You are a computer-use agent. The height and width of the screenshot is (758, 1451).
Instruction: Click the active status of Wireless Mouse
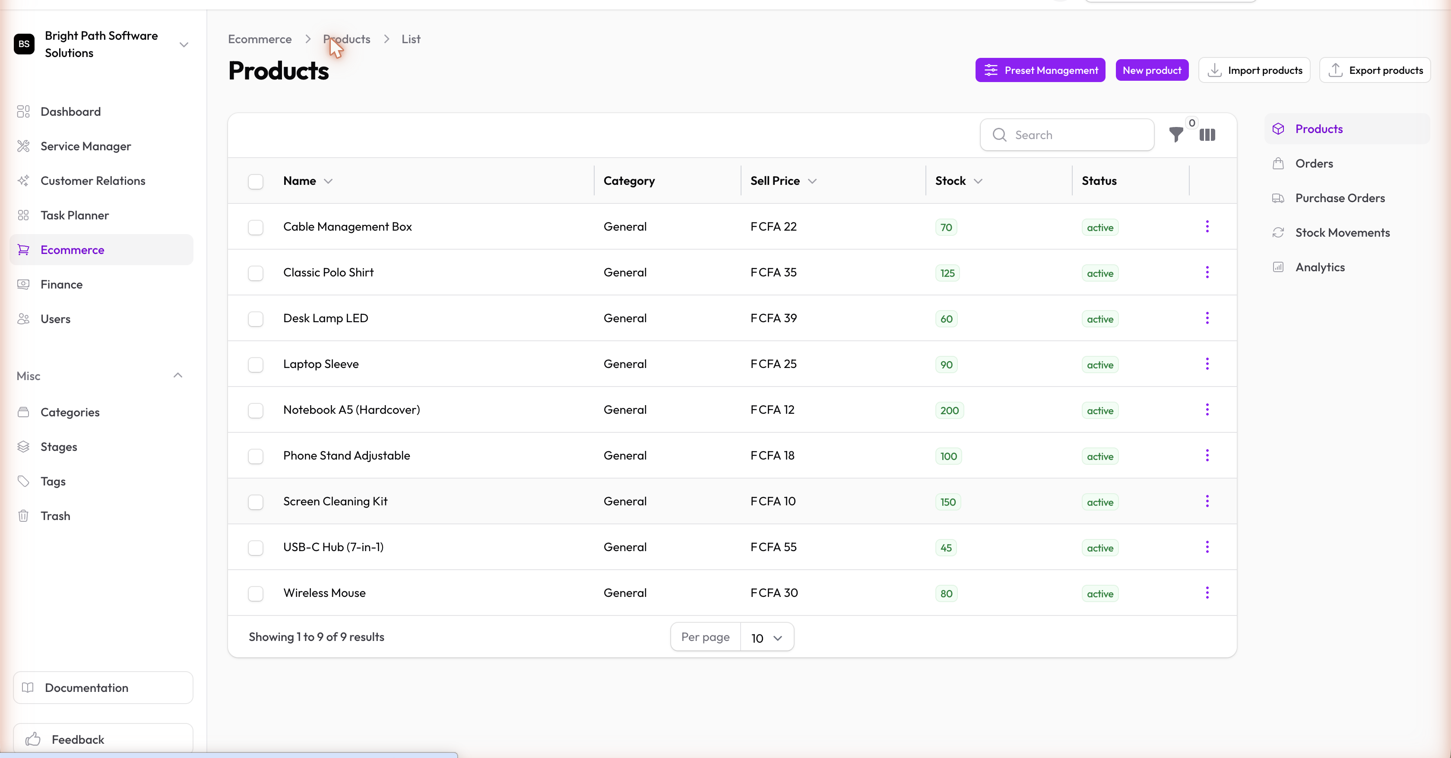coord(1099,593)
